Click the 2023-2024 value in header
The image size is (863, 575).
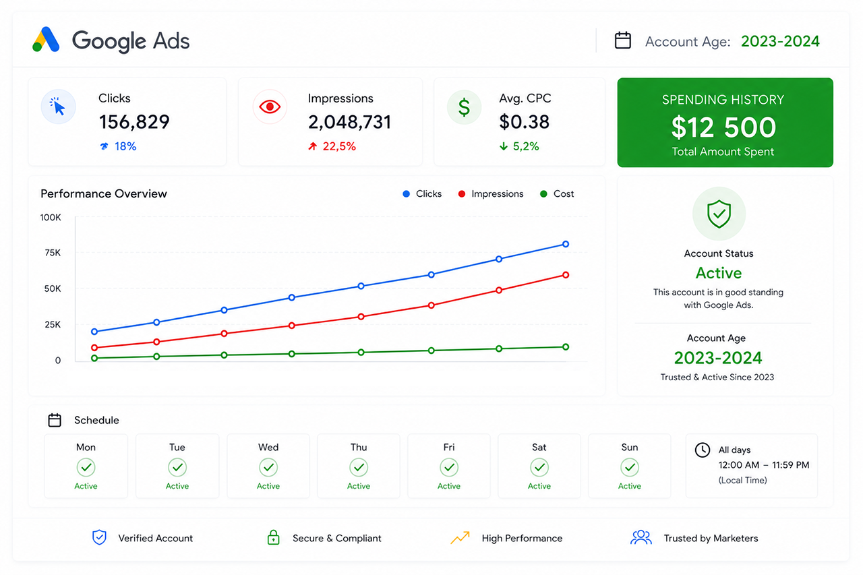[x=780, y=41]
